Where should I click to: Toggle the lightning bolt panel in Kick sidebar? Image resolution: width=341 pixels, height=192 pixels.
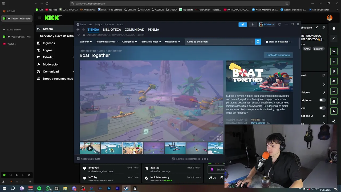coord(334,61)
